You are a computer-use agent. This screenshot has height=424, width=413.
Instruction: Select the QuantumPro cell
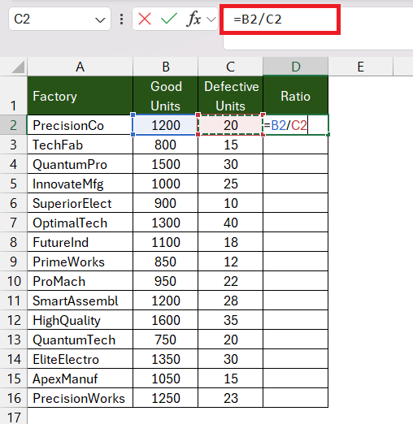(80, 164)
